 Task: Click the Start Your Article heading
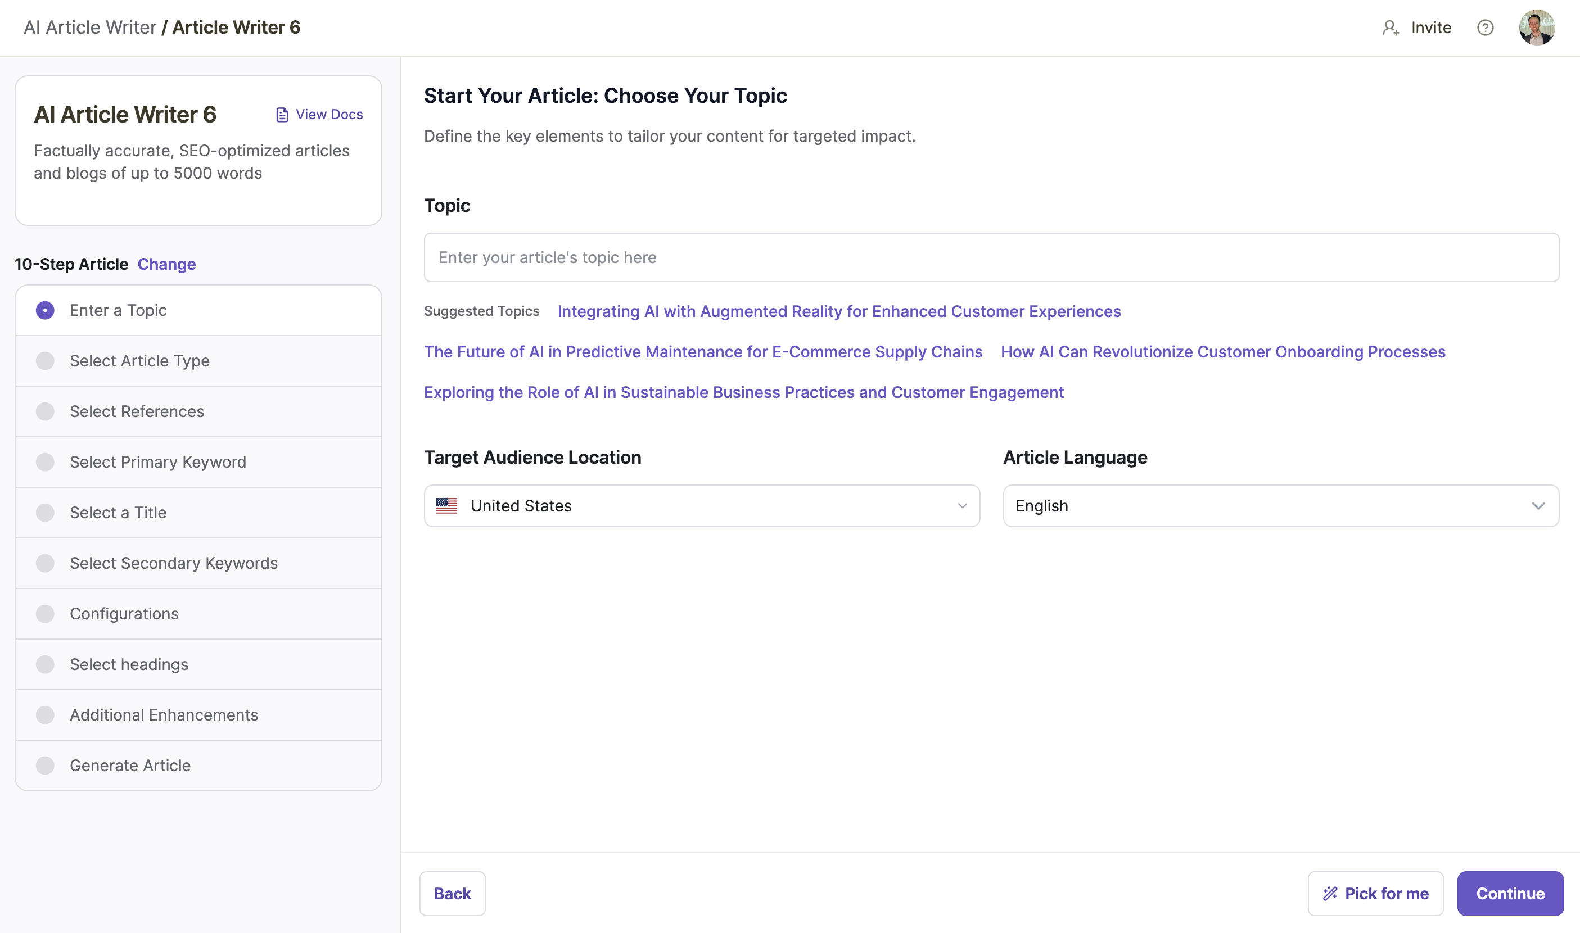(605, 96)
